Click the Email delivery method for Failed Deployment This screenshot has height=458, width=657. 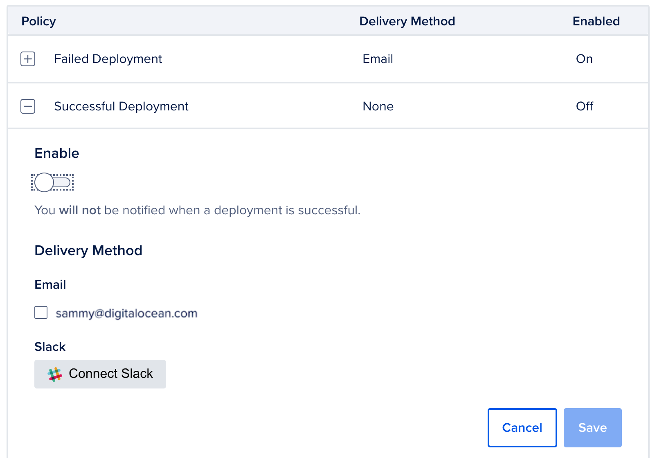pyautogui.click(x=378, y=59)
